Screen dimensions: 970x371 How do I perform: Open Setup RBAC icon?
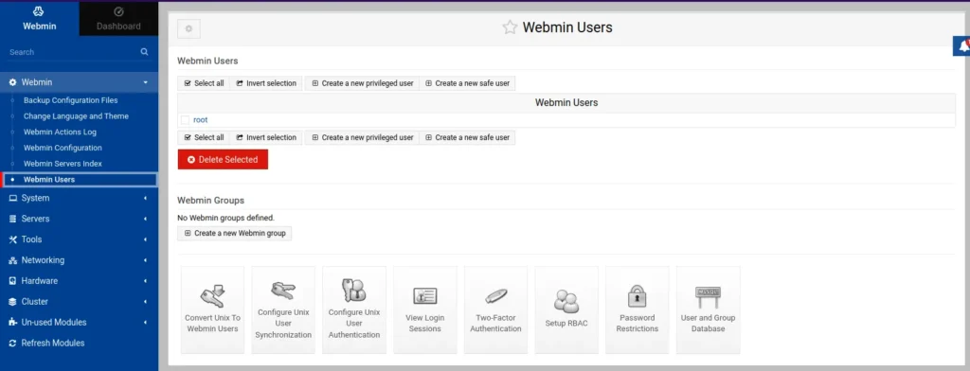coord(566,309)
